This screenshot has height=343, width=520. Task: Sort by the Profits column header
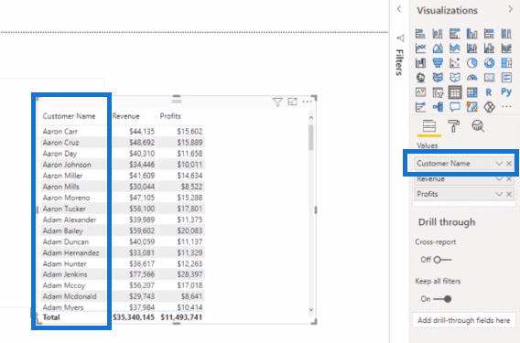[170, 116]
